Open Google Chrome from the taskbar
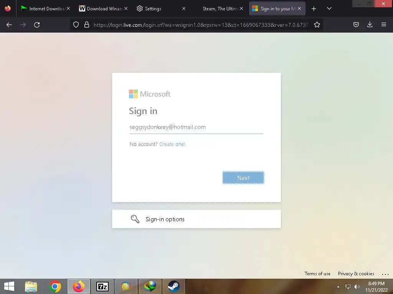Screen dimensions: 393x294 click(x=55, y=286)
